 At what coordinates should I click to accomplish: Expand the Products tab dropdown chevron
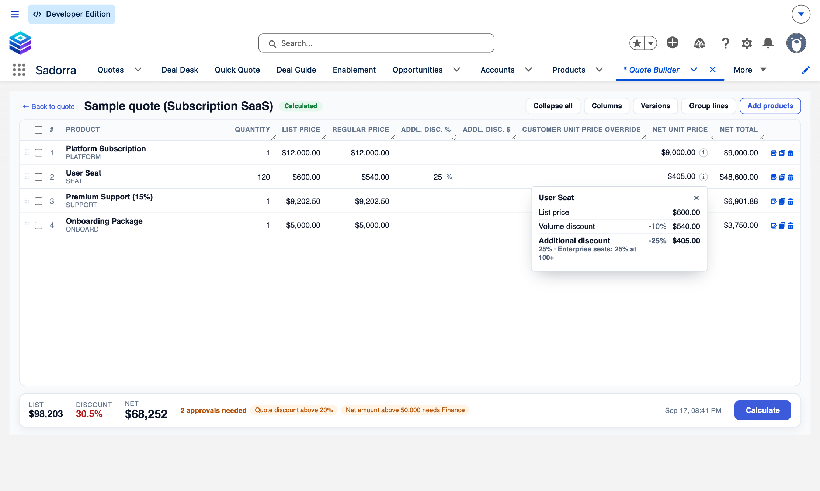click(x=599, y=70)
